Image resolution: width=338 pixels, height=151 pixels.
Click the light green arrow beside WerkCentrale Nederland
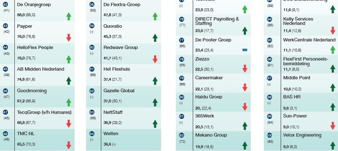(333, 50)
